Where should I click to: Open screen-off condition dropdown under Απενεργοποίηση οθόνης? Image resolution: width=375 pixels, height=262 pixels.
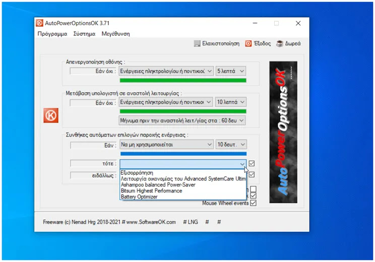166,71
